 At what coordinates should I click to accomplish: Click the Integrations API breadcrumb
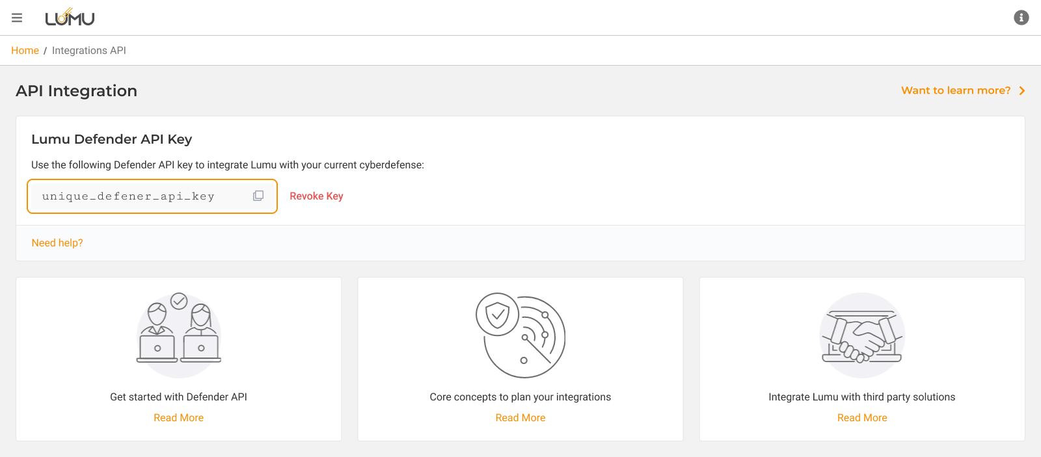coord(89,51)
